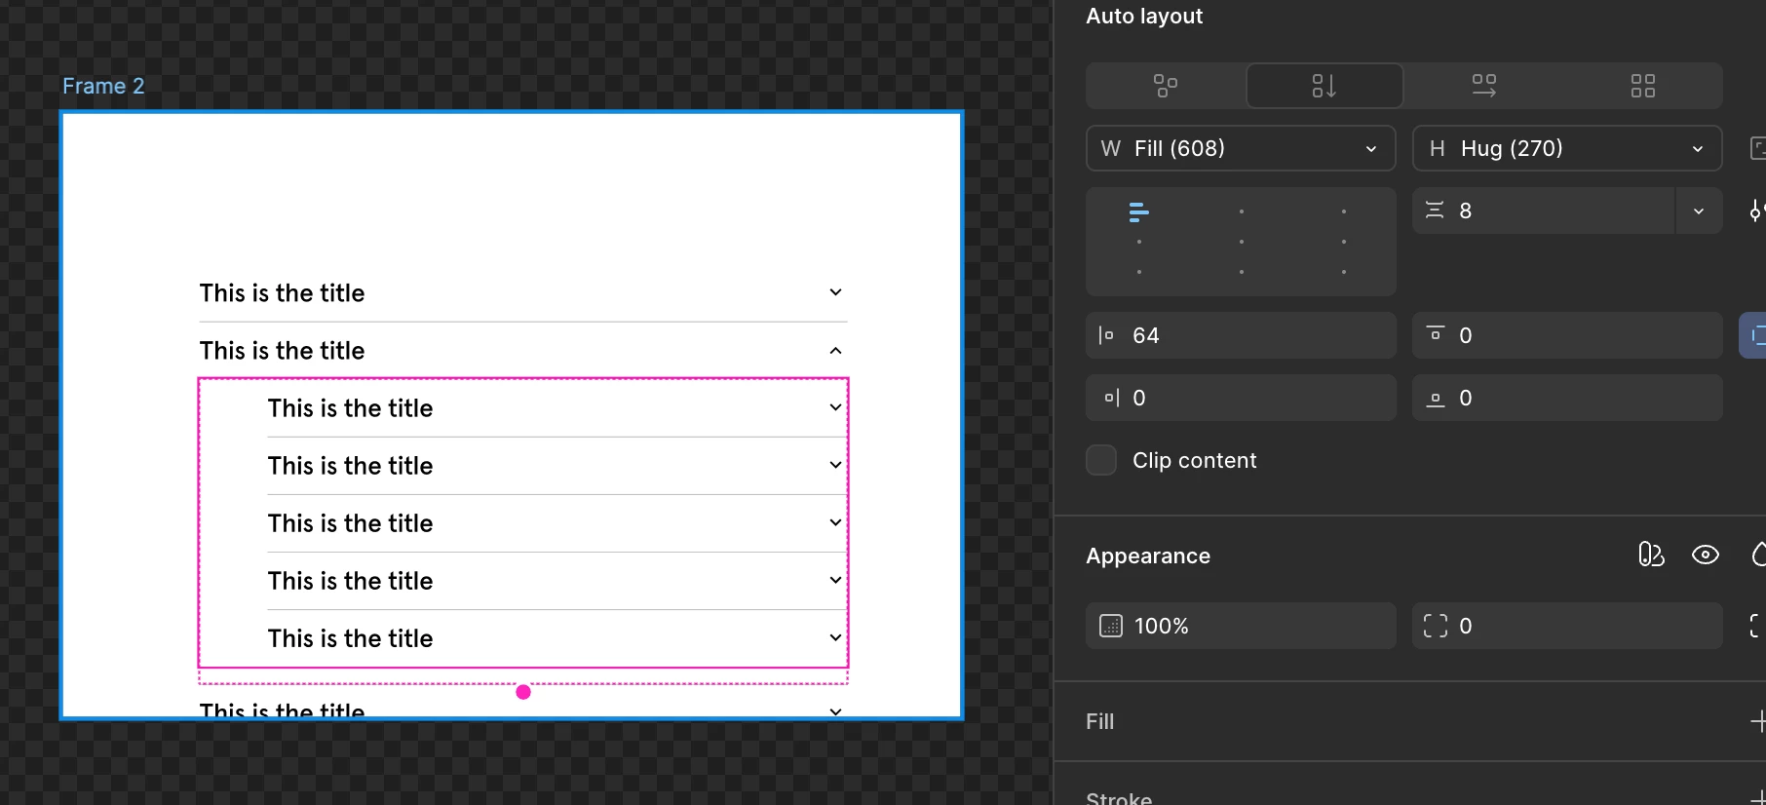Expand the second nested item chevron
Viewport: 1766px width, 805px height.
(x=835, y=465)
